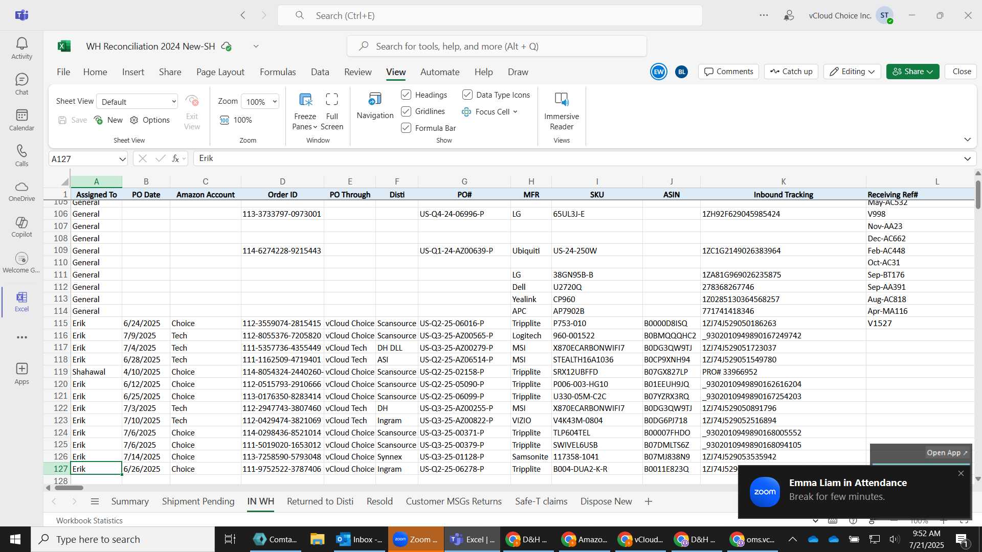Open the Zoom percentage dropdown
The height and width of the screenshot is (552, 982).
[x=260, y=102]
